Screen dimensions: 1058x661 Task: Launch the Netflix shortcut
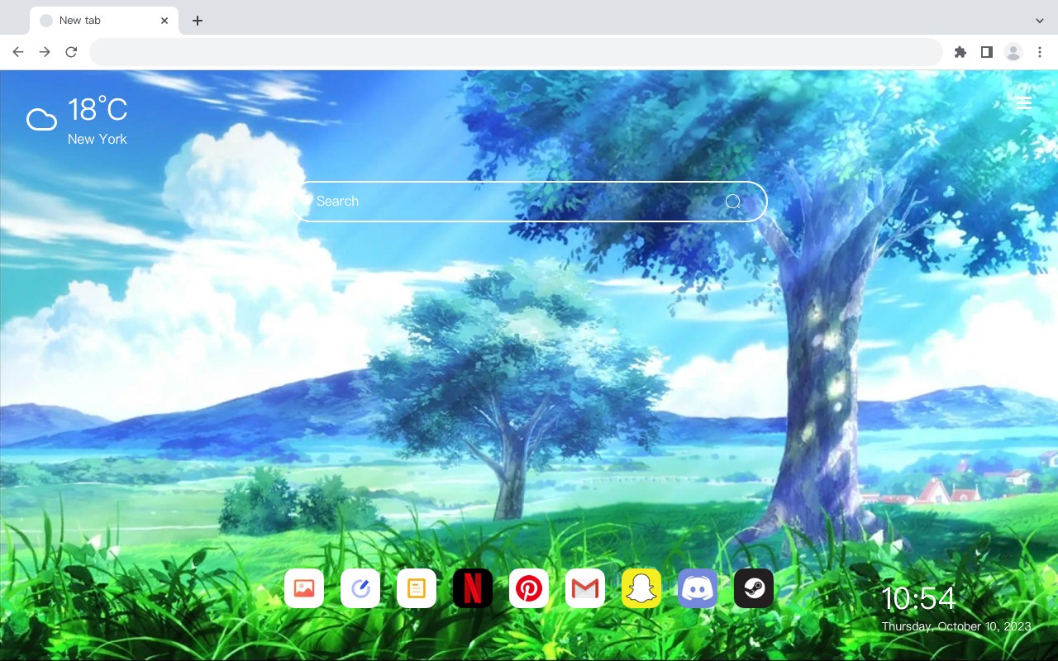[x=473, y=588]
